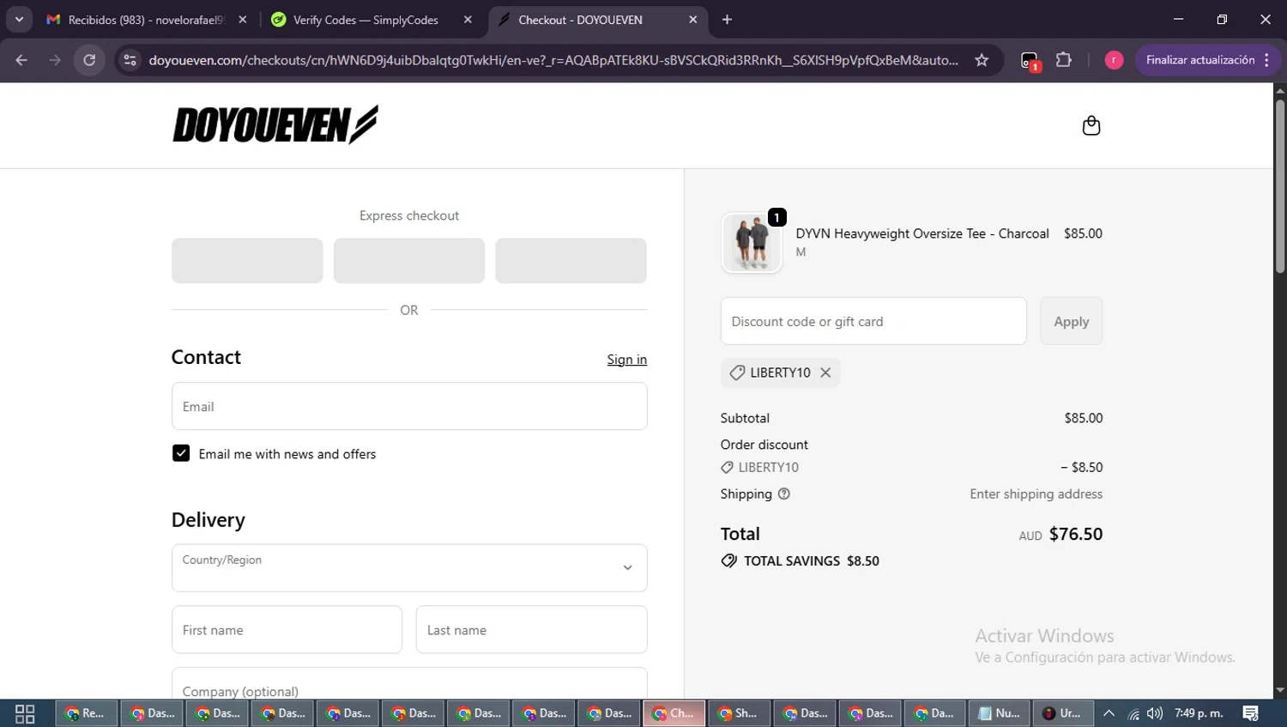Remove the LIBERTY10 discount tag

(x=825, y=373)
